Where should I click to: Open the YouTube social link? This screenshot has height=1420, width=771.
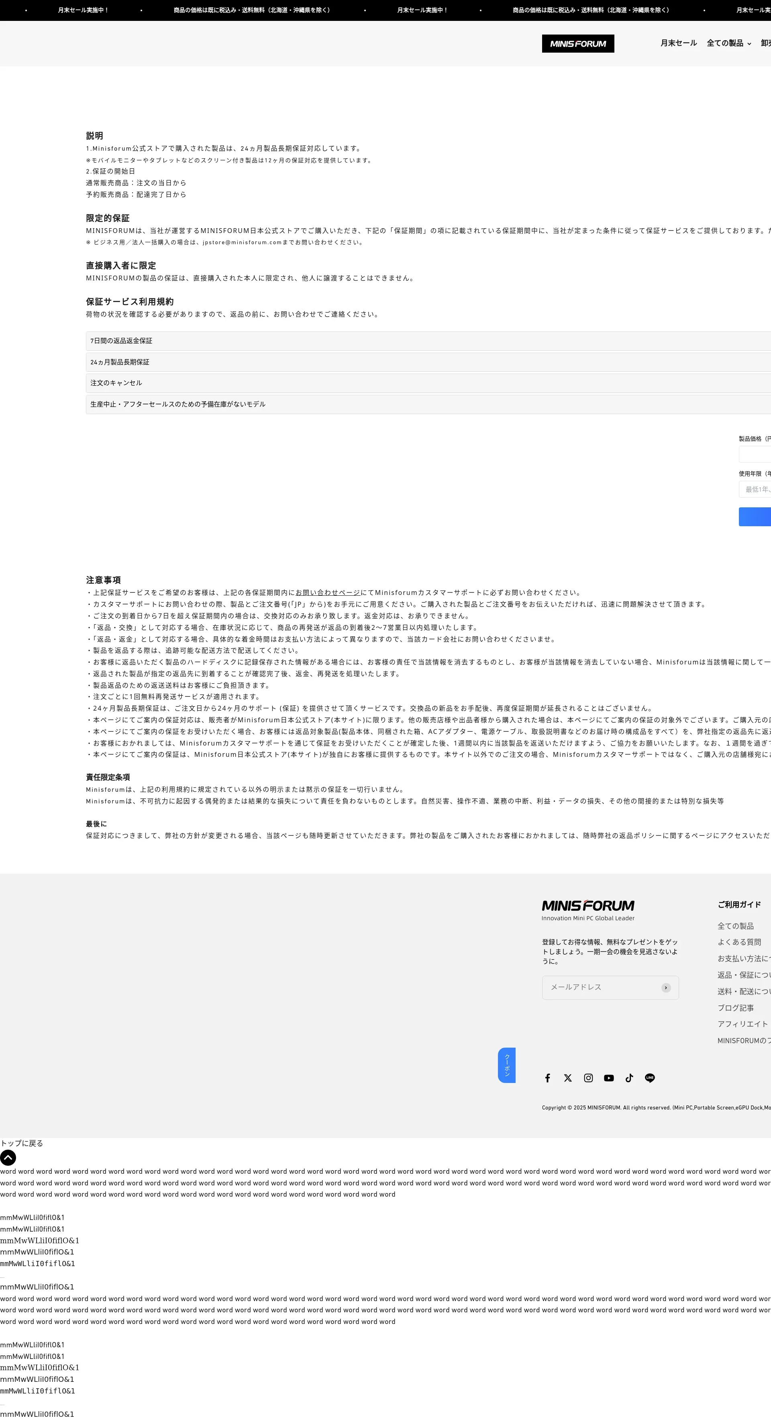point(608,1078)
